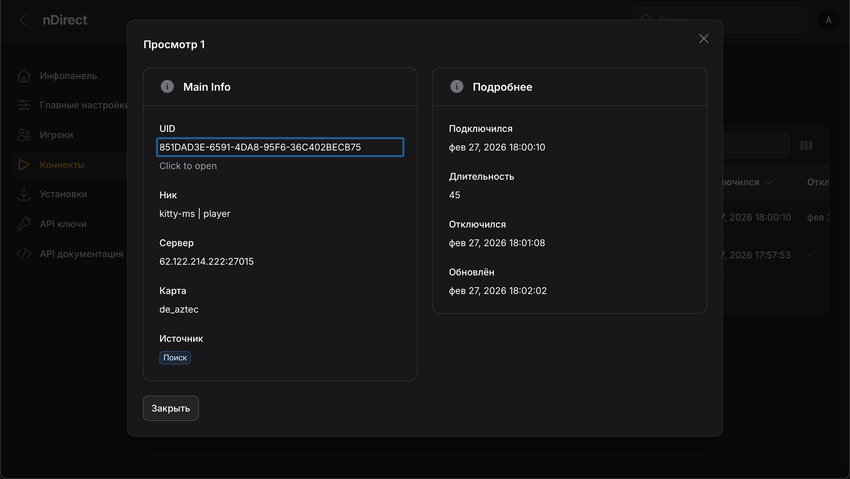Click the API ключи key icon
The height and width of the screenshot is (479, 850).
[24, 224]
